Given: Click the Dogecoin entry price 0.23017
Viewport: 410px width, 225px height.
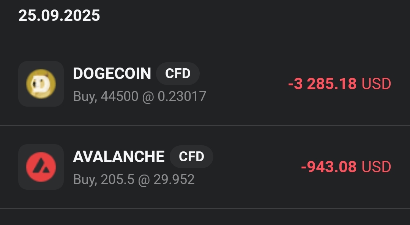Looking at the screenshot, I should pyautogui.click(x=182, y=96).
